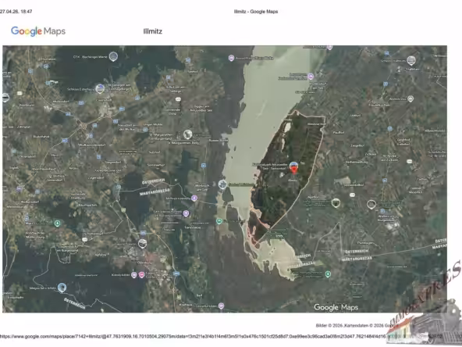This screenshot has width=462, height=347.
Task: Click the Siegendorf town label
Action: 113,162
